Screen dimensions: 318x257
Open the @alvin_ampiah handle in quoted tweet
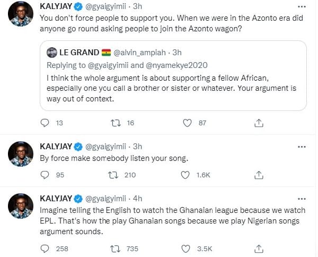click(137, 53)
